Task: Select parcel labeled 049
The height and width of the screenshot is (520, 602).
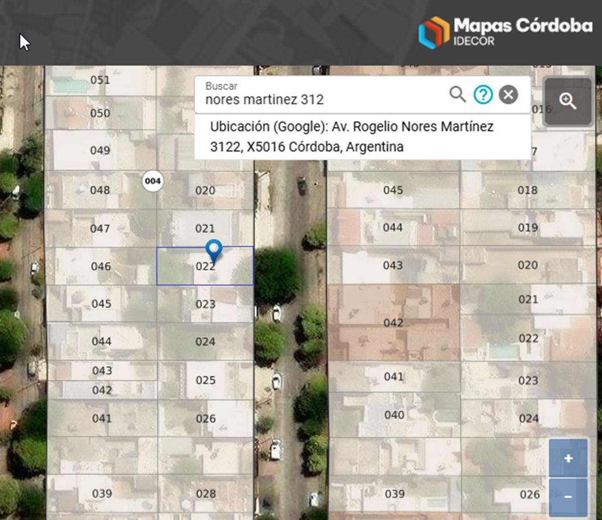Action: coord(100,150)
